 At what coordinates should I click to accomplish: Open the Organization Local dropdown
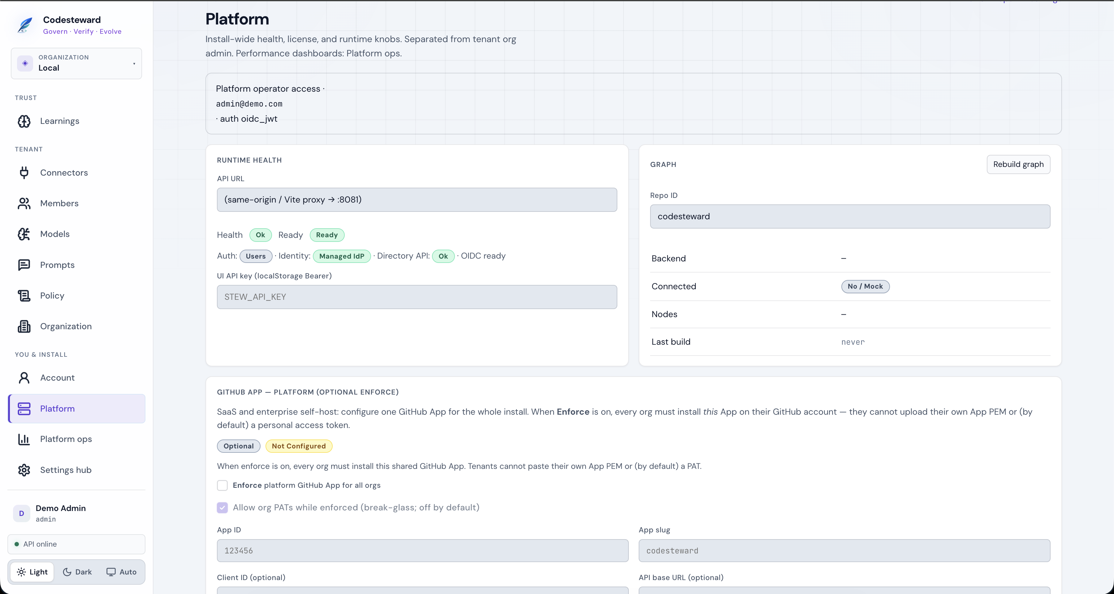76,63
